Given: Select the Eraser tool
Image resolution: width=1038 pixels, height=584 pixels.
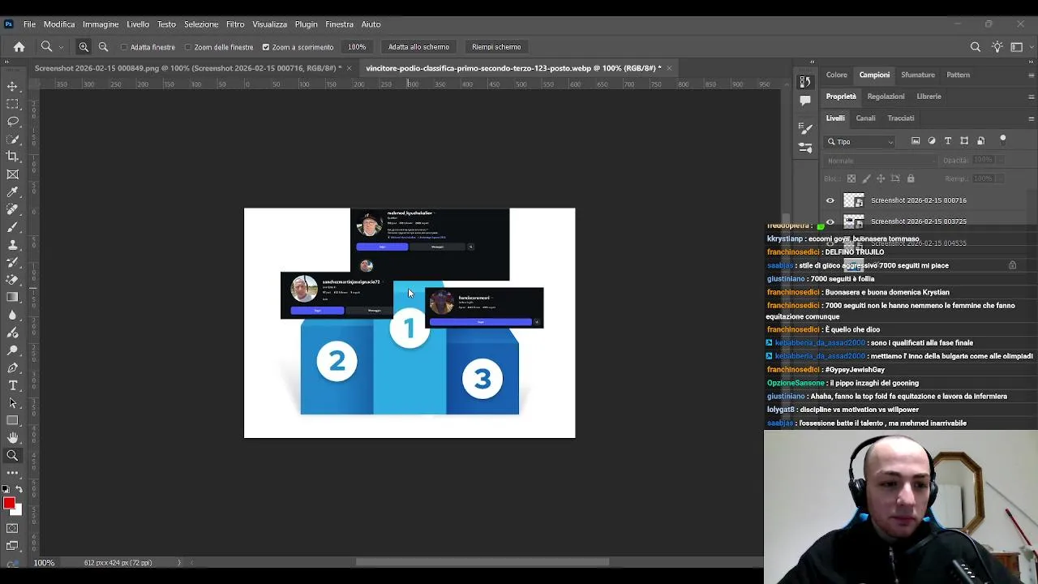Looking at the screenshot, I should click(12, 280).
